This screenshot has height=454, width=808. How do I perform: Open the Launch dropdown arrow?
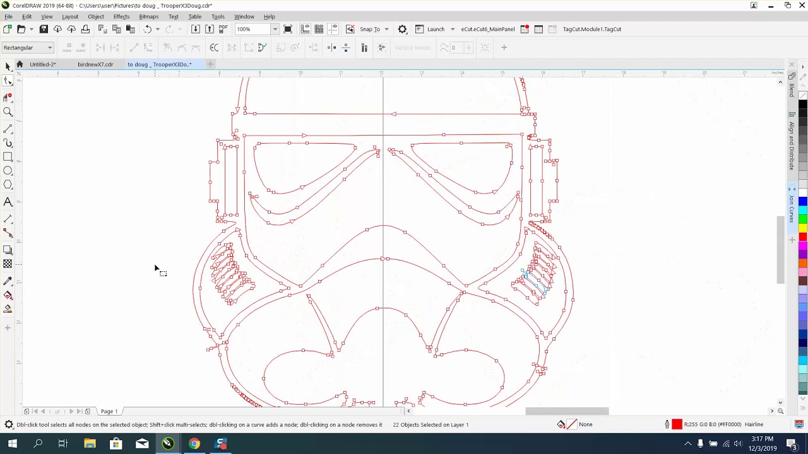pos(452,29)
